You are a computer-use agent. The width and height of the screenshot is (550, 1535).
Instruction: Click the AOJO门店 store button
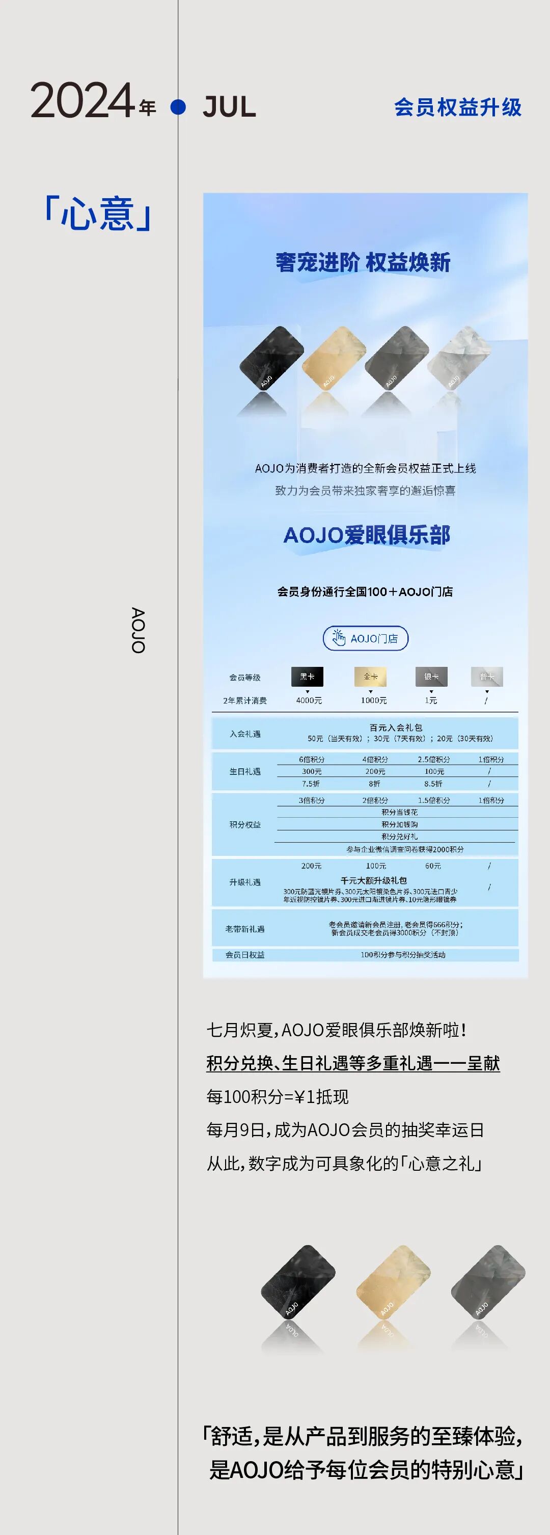click(365, 638)
